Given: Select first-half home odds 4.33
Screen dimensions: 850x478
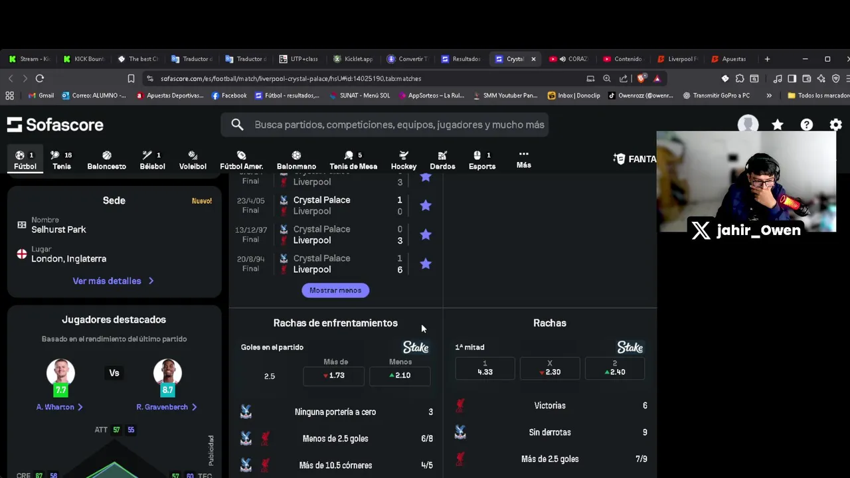Looking at the screenshot, I should tap(485, 368).
